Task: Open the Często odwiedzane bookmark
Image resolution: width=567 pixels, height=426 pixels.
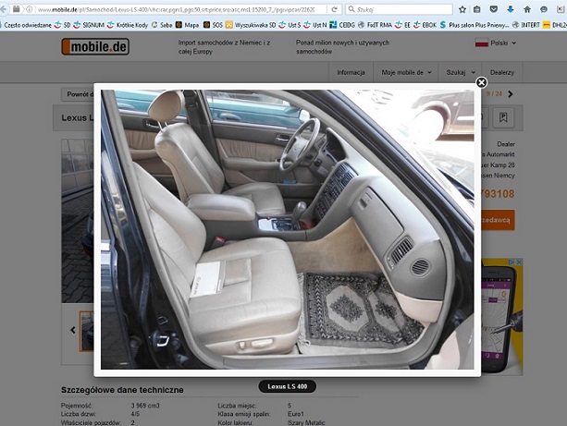Action: [x=27, y=25]
